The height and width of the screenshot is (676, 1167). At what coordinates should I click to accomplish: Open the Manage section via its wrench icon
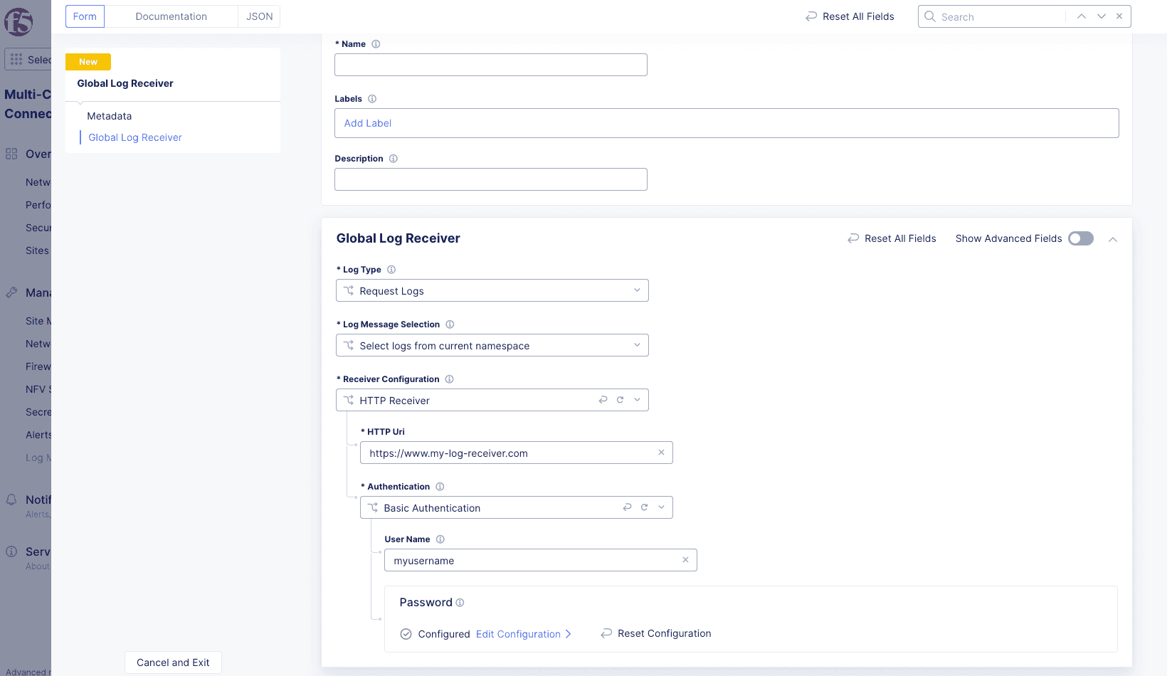coord(12,292)
